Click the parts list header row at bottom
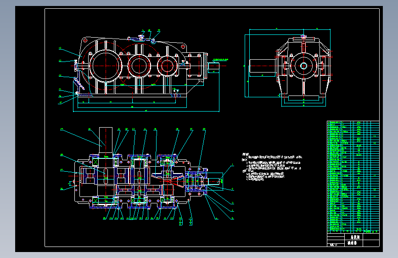Image resolution: width=398 pixels, height=258 pixels. 353,231
